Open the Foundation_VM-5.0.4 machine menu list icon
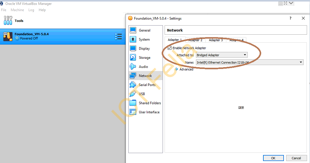310x163 pixels. point(118,36)
